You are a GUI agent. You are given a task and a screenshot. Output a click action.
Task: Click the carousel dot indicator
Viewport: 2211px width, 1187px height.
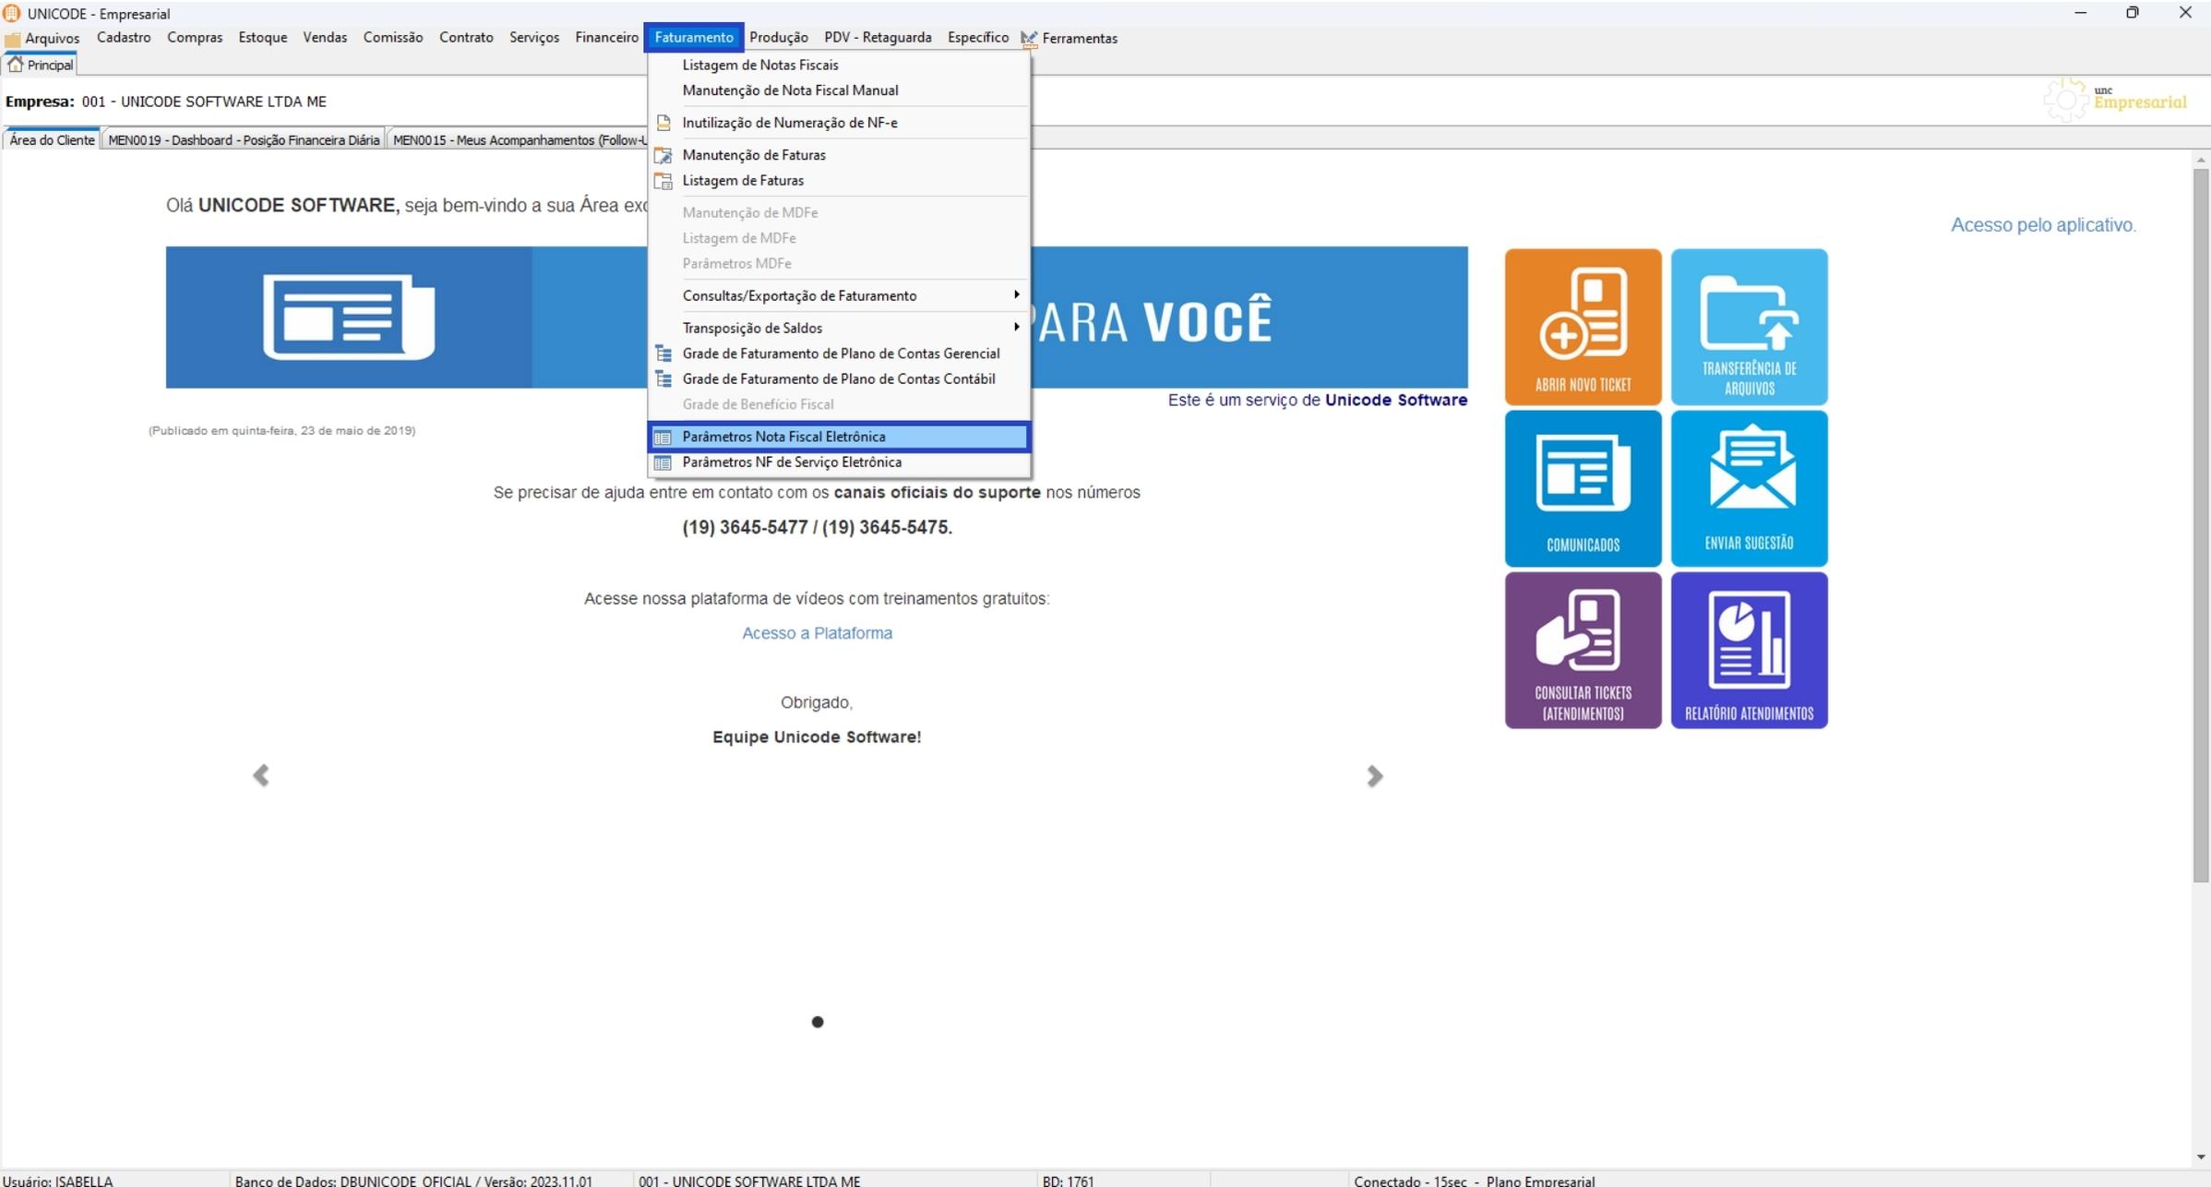[x=817, y=1022]
